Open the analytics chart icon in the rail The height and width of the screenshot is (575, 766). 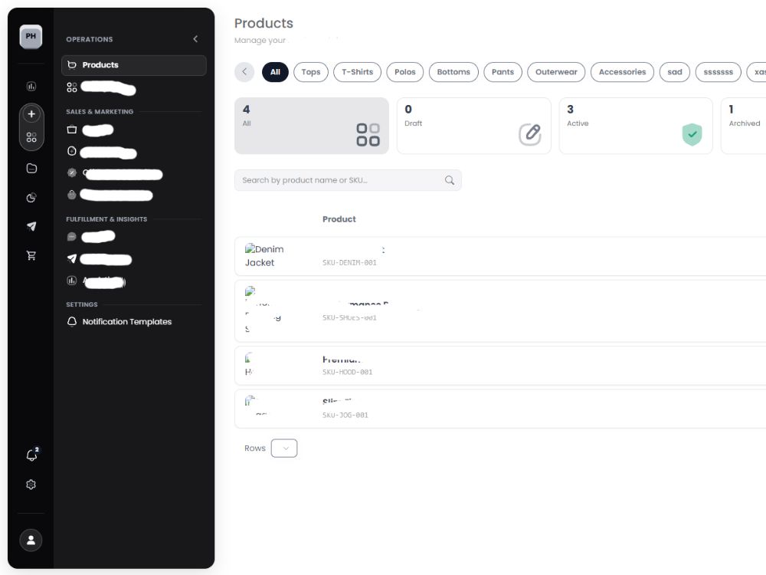pyautogui.click(x=31, y=87)
